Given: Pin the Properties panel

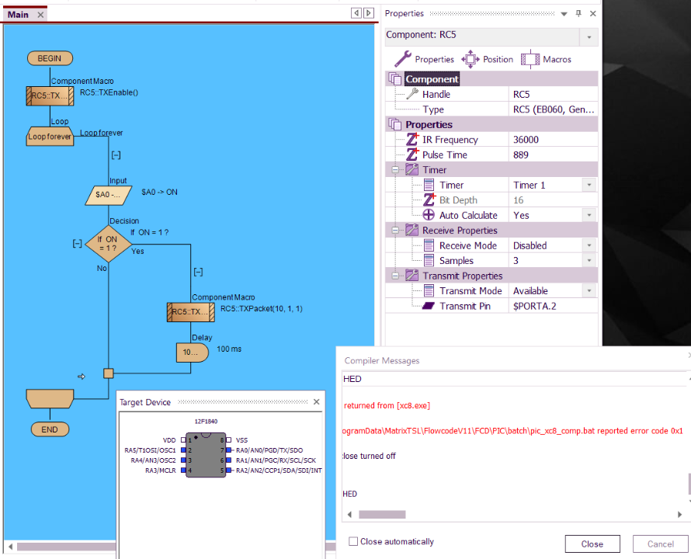Looking at the screenshot, I should coord(578,13).
